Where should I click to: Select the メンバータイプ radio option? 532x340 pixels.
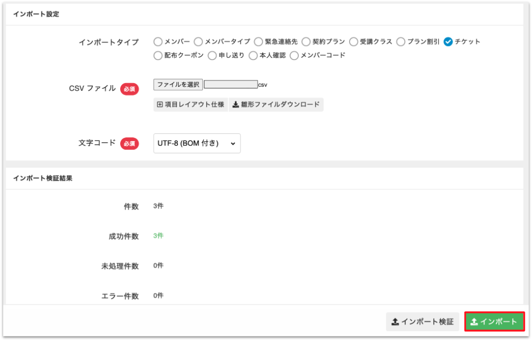(x=199, y=42)
